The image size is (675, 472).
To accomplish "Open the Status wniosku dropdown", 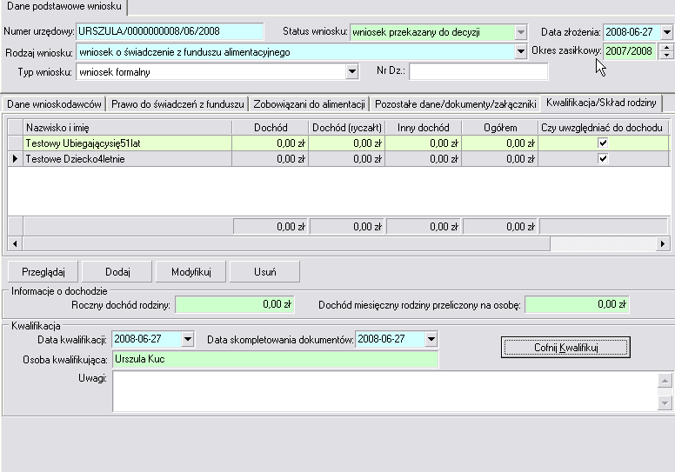I will click(x=520, y=32).
